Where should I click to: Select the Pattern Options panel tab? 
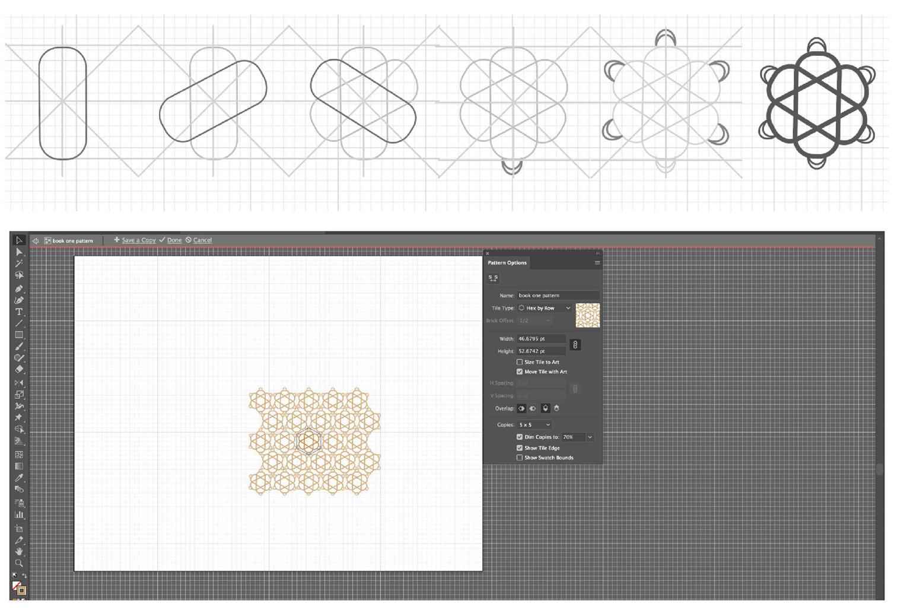[507, 262]
